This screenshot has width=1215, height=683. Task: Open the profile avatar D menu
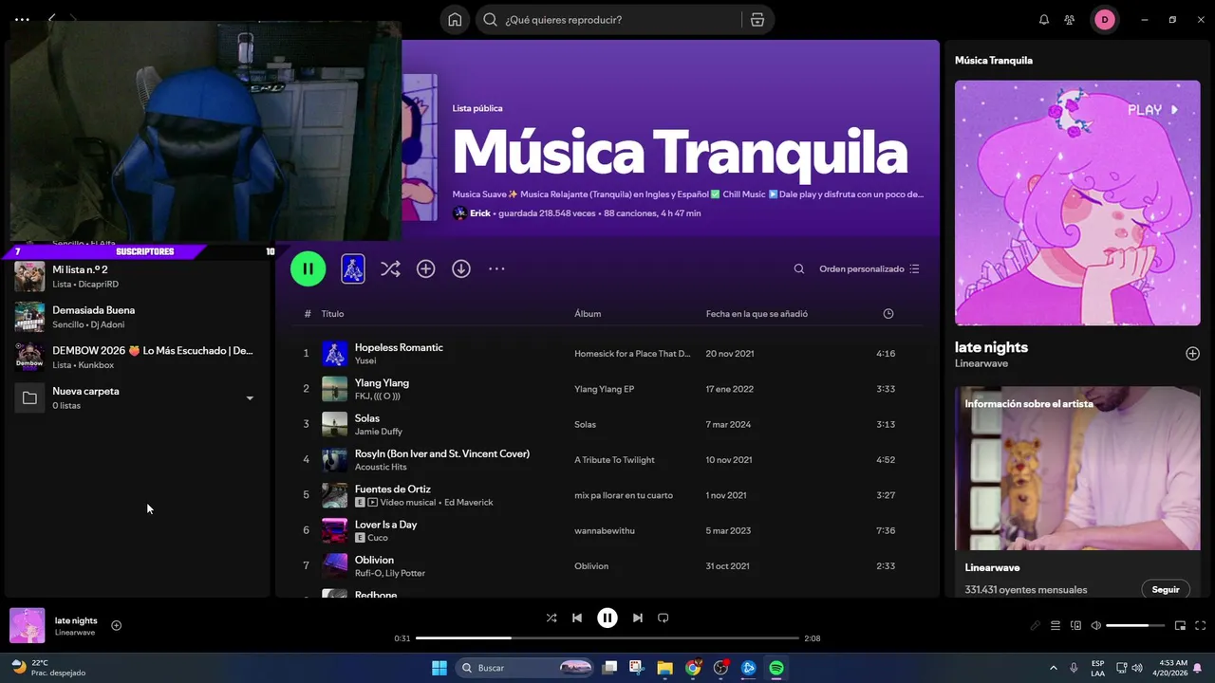[1105, 20]
